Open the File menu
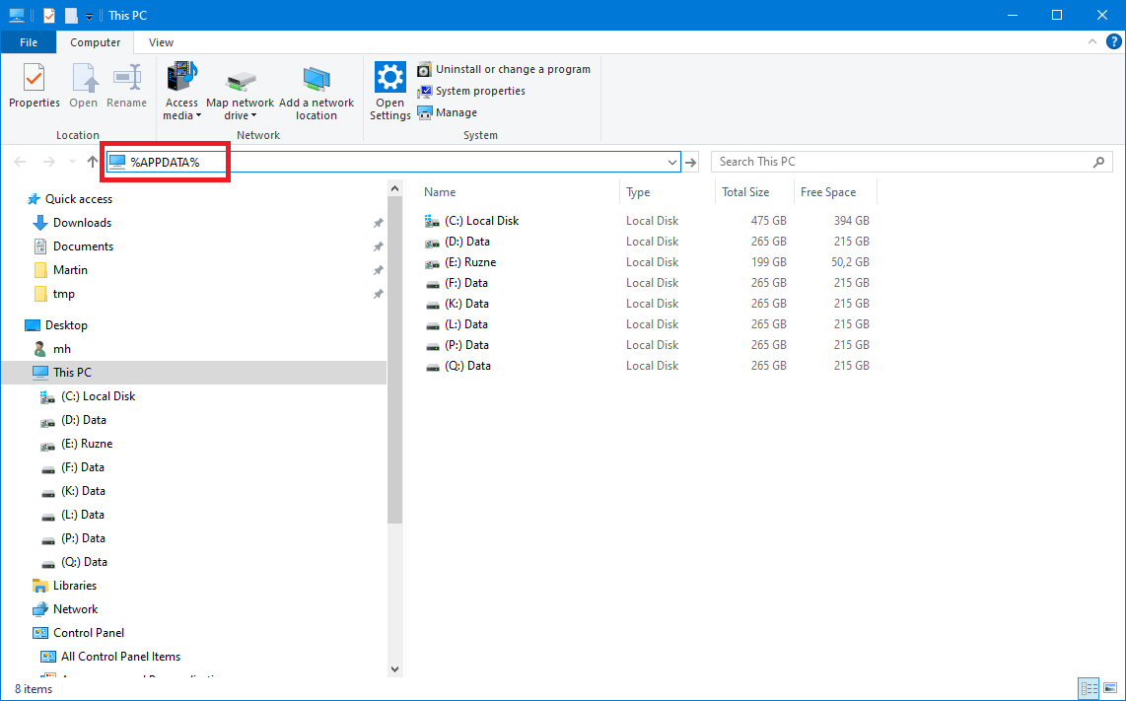Image resolution: width=1126 pixels, height=701 pixels. 29,42
